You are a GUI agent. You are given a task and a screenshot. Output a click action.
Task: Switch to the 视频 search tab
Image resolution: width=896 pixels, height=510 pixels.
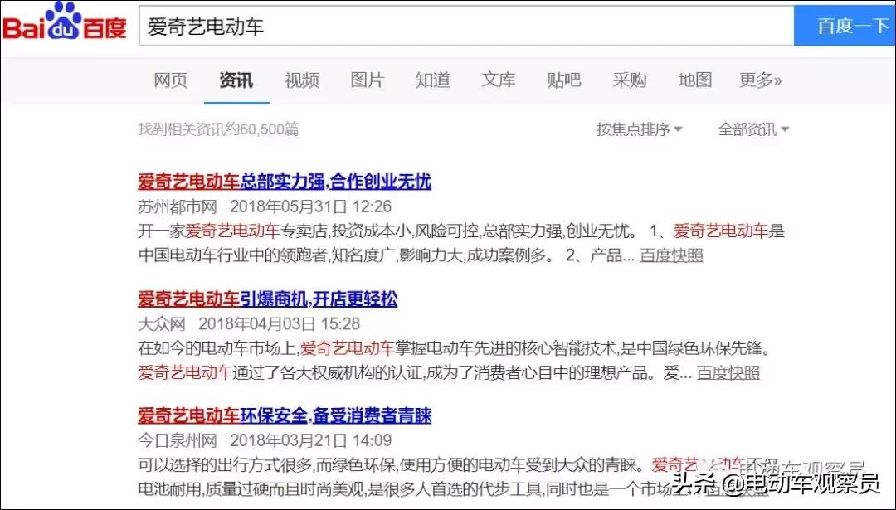301,80
